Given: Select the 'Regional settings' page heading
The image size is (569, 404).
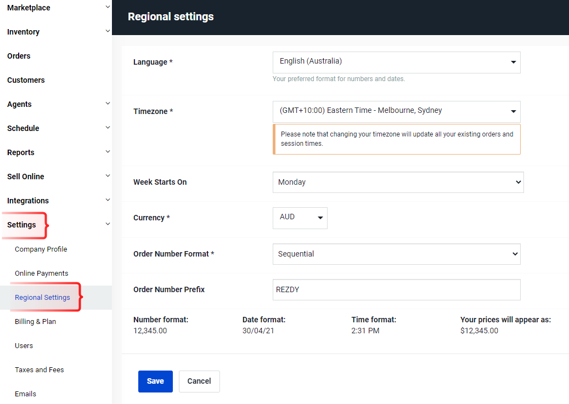Looking at the screenshot, I should coord(171,16).
